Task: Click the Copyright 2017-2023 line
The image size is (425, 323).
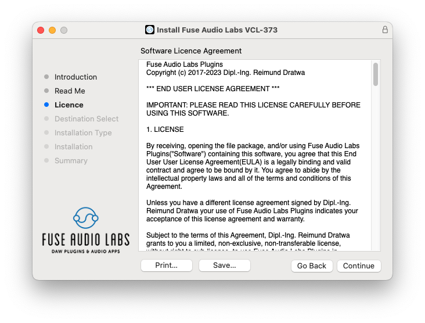Action: (x=225, y=73)
